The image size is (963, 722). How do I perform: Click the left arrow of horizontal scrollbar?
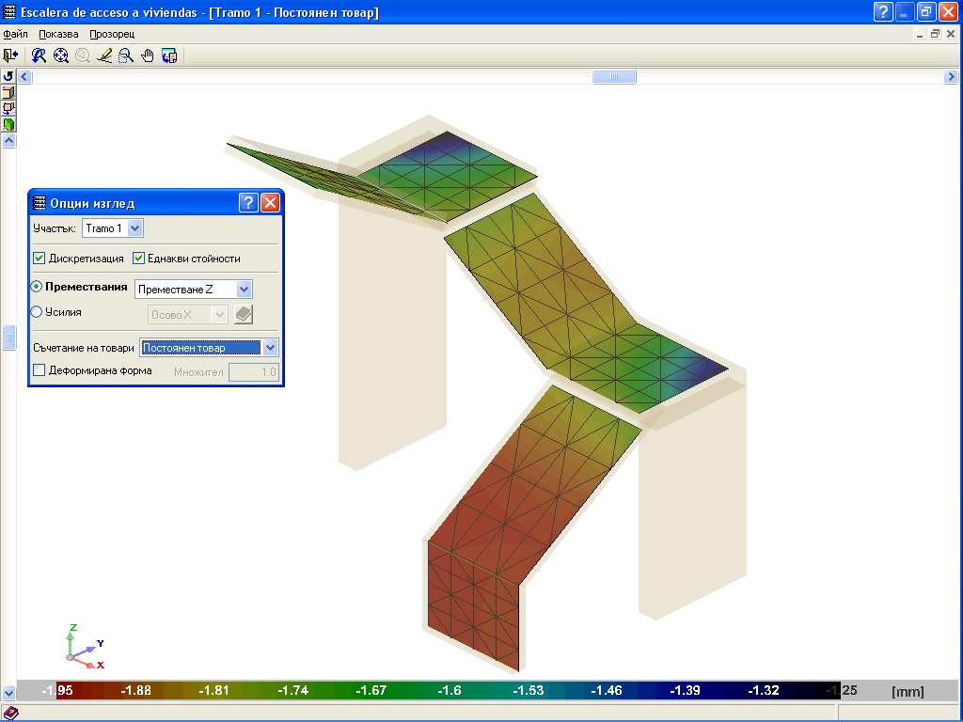[x=24, y=77]
